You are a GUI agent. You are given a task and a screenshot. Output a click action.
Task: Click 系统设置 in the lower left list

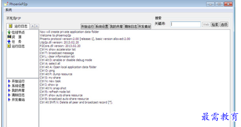tap(18, 86)
